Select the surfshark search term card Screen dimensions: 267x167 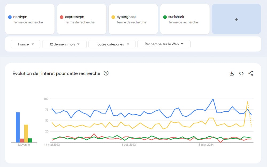click(x=185, y=19)
